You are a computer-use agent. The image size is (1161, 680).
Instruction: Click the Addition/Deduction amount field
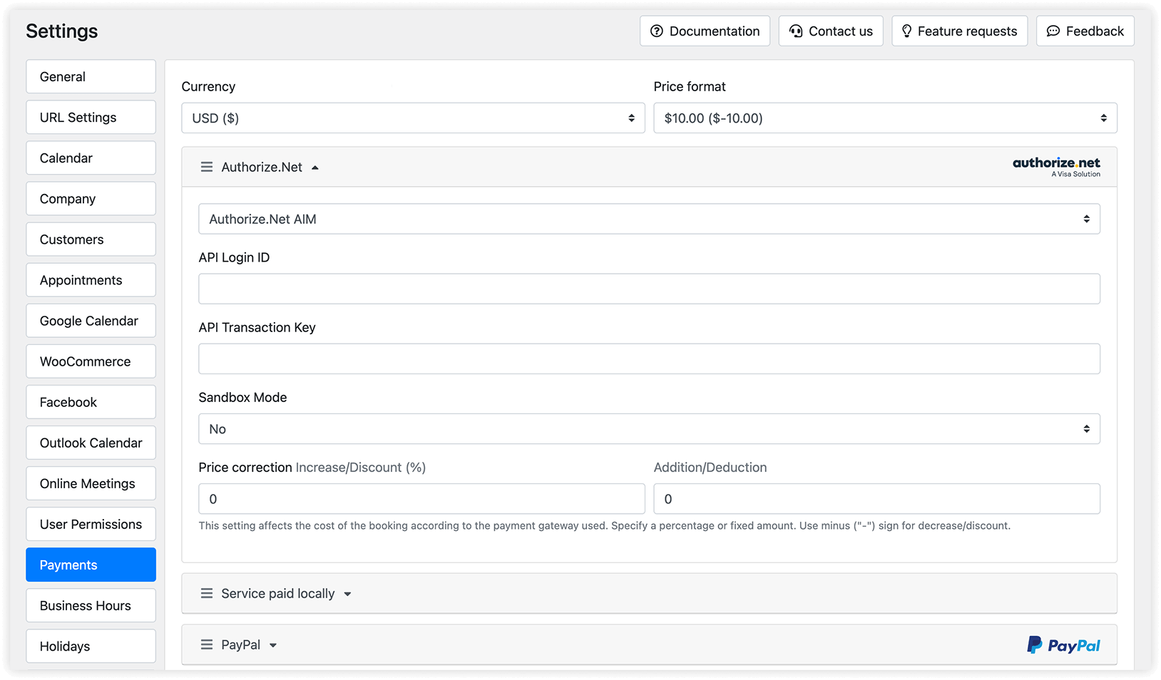[876, 499]
